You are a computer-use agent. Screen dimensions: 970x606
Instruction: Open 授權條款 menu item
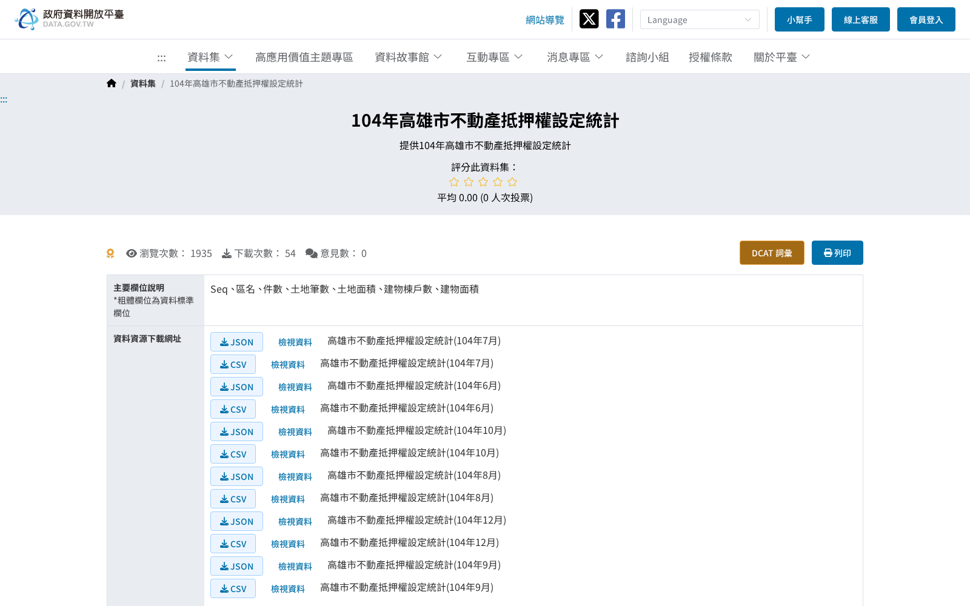pyautogui.click(x=711, y=57)
